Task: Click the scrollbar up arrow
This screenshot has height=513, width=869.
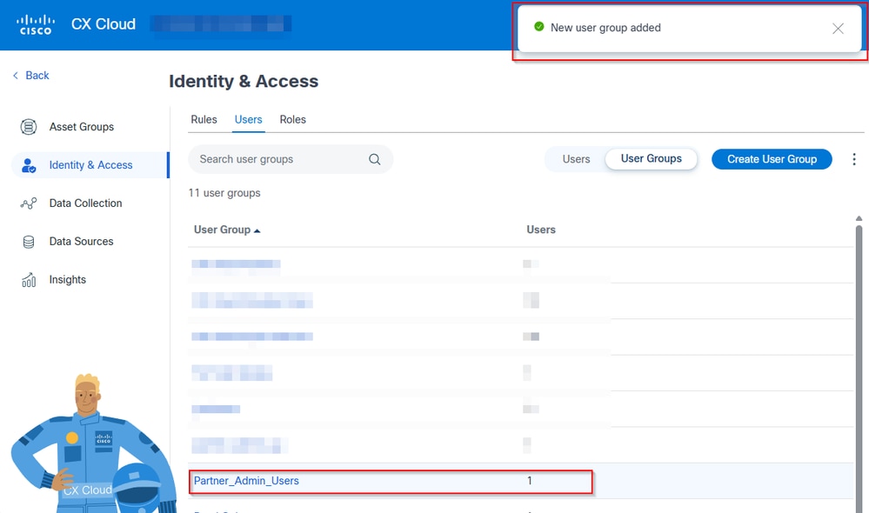Action: [x=859, y=218]
